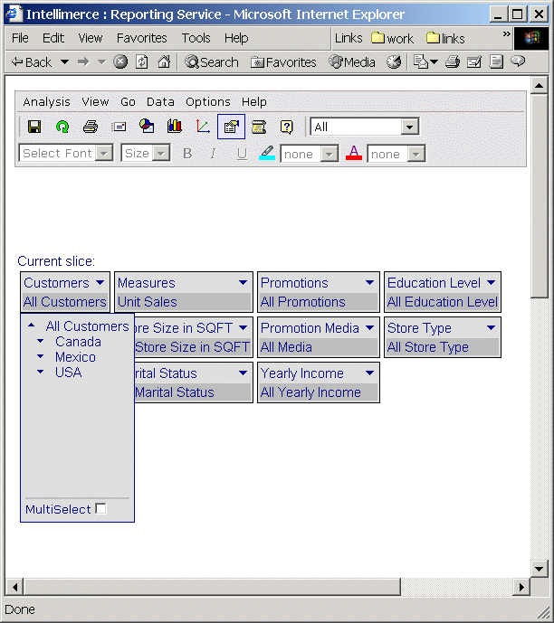Open the font Size dropdown
This screenshot has height=623, width=554.
click(x=161, y=154)
